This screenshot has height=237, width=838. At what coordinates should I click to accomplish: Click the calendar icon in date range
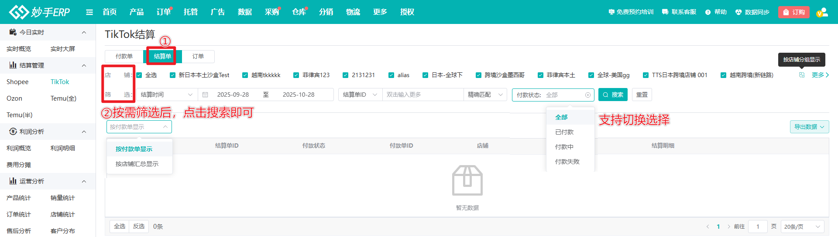point(205,95)
